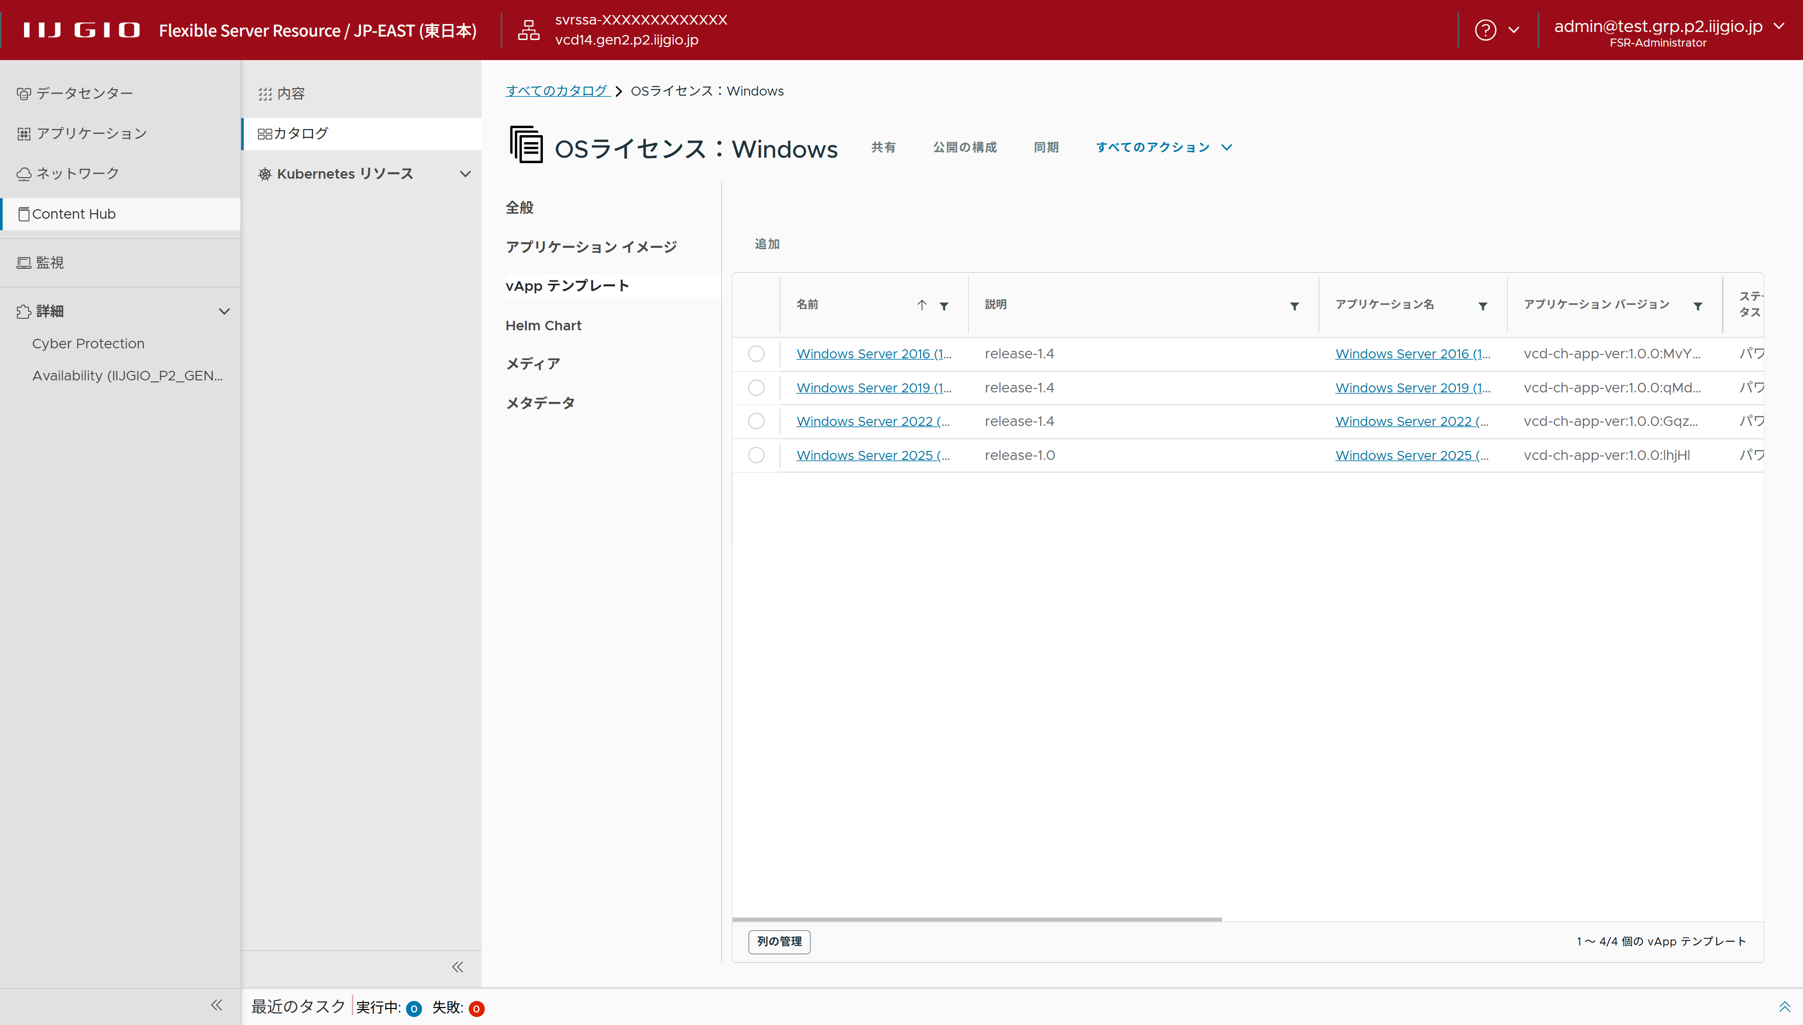The height and width of the screenshot is (1025, 1803).
Task: Click the 列の管理 button
Action: 779,941
